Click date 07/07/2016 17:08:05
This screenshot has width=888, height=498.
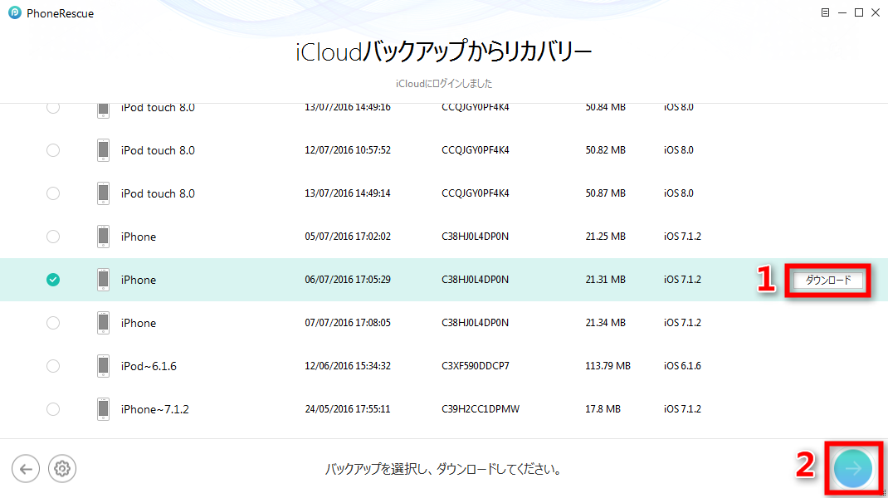347,323
